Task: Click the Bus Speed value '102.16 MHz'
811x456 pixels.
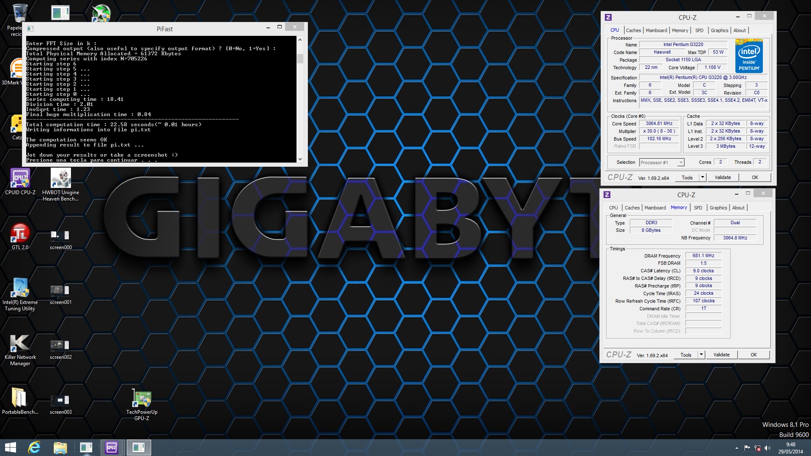Action: 659,139
